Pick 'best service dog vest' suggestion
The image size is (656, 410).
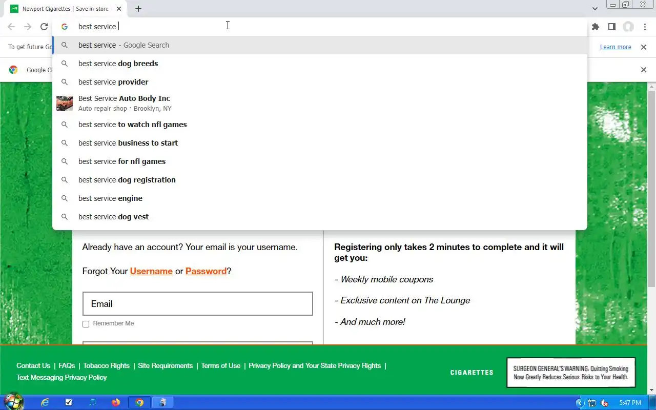pyautogui.click(x=320, y=217)
